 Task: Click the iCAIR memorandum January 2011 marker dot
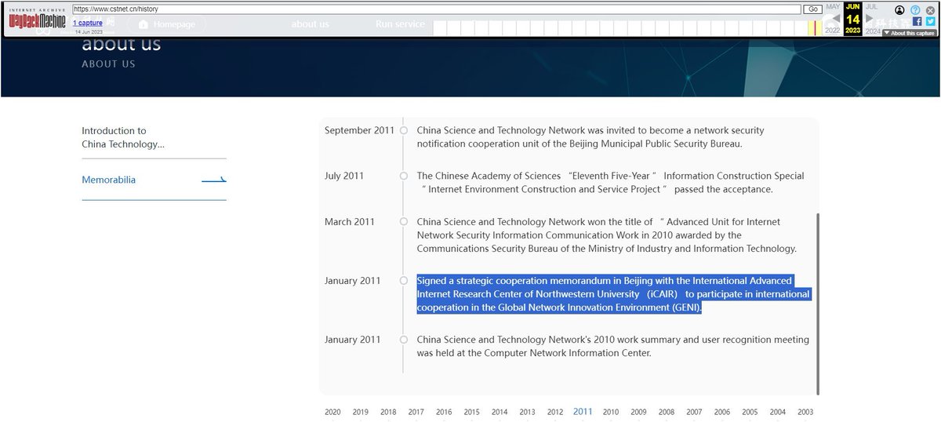click(403, 281)
